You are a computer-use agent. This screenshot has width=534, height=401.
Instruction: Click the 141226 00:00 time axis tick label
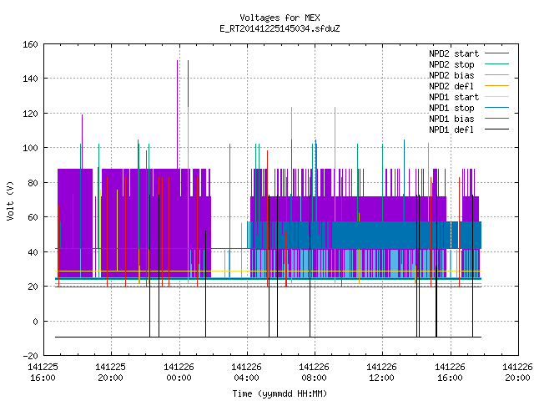coord(179,373)
